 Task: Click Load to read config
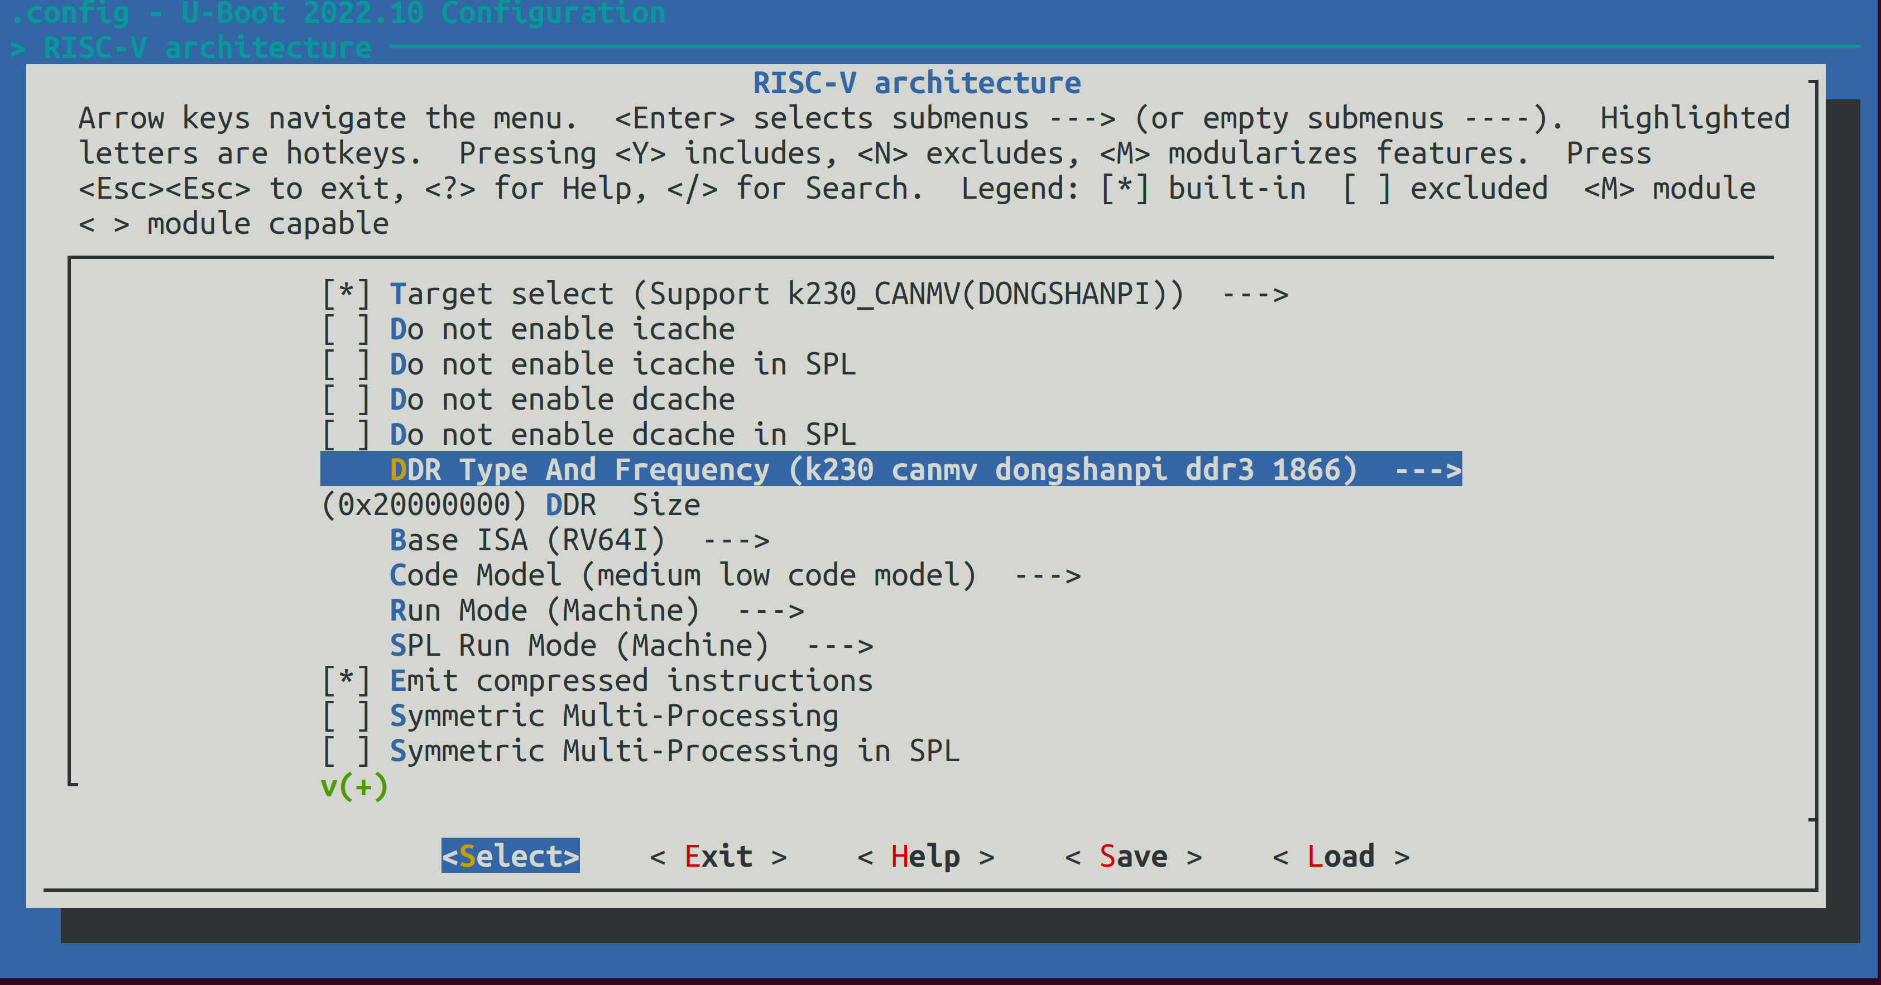pyautogui.click(x=1340, y=856)
